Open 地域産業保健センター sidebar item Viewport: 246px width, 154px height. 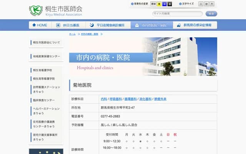pos(46,56)
